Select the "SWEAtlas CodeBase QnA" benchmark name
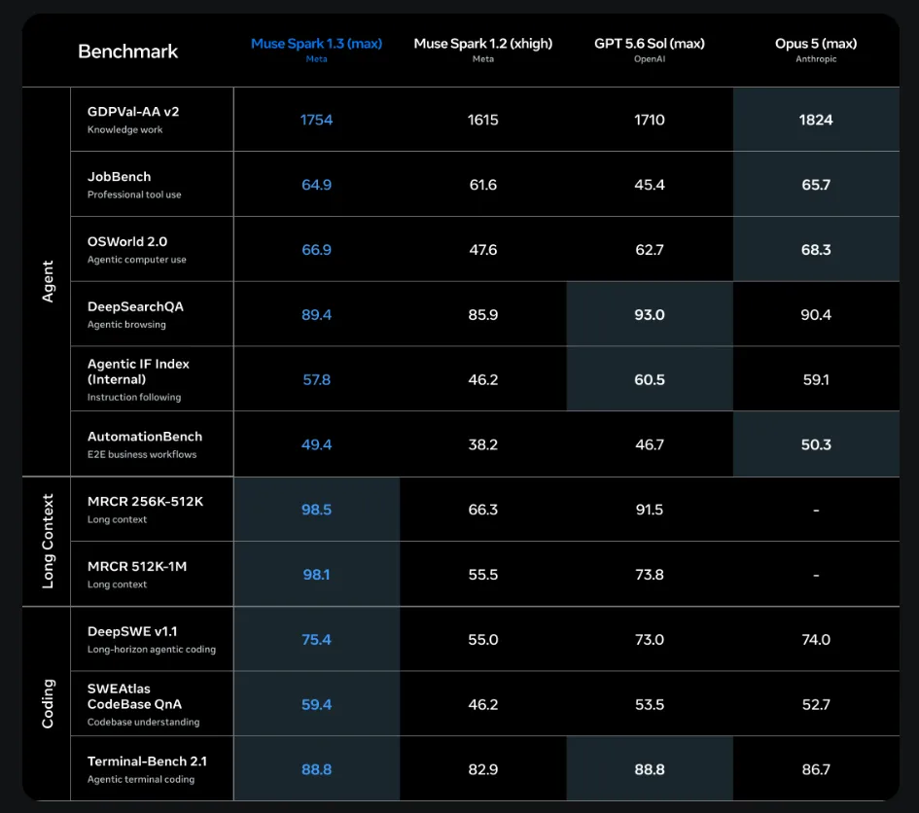This screenshot has height=813, width=919. point(135,696)
